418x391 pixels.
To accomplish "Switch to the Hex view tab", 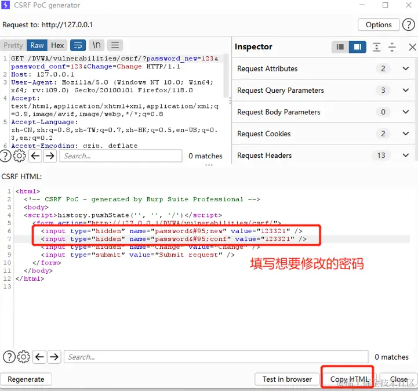I will pos(57,45).
